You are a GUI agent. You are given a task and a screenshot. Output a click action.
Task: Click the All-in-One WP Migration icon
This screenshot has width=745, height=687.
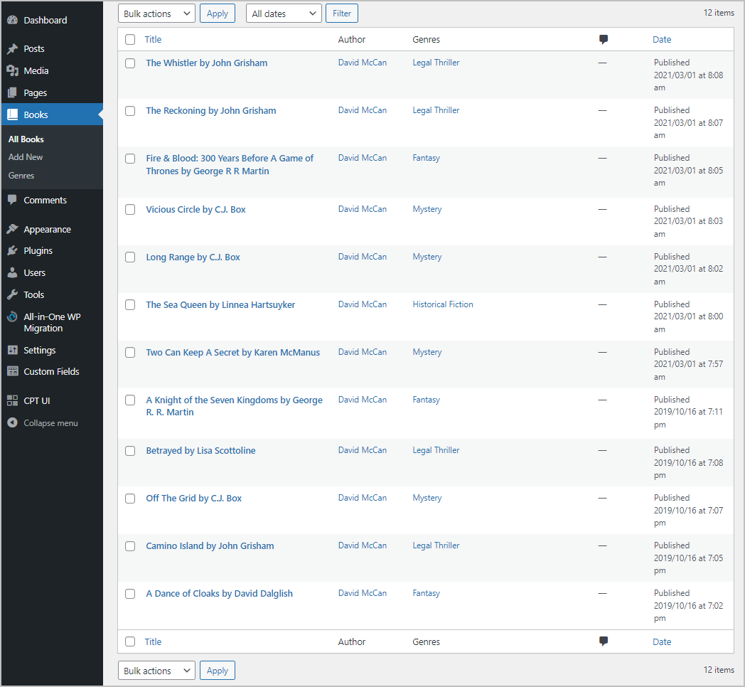pyautogui.click(x=12, y=317)
